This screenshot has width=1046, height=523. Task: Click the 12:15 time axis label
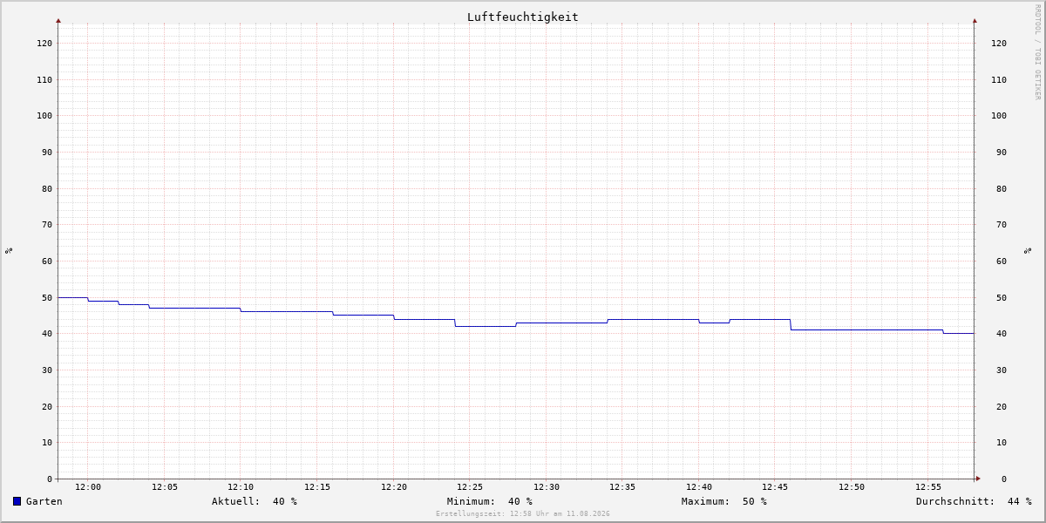point(317,487)
